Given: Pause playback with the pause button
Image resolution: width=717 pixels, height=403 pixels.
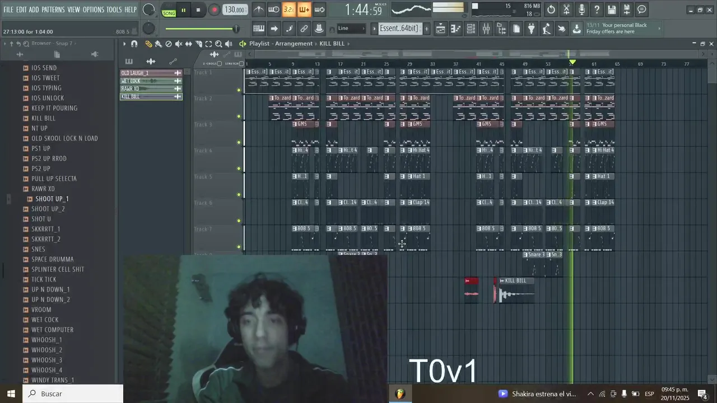Looking at the screenshot, I should (183, 10).
